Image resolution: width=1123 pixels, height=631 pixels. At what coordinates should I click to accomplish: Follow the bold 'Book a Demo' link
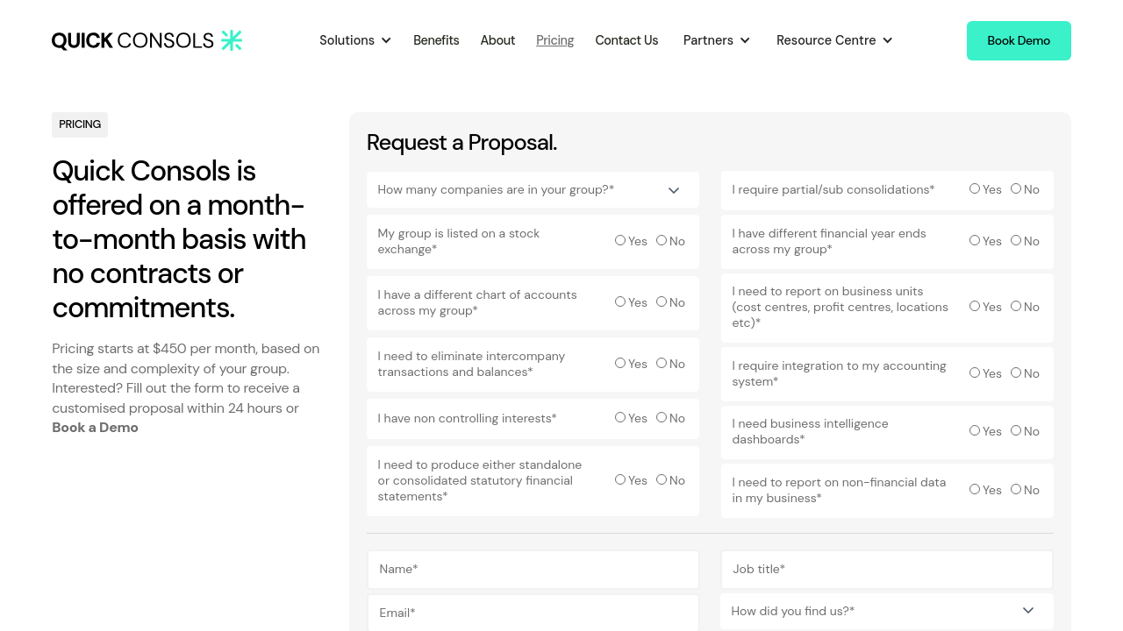95,428
